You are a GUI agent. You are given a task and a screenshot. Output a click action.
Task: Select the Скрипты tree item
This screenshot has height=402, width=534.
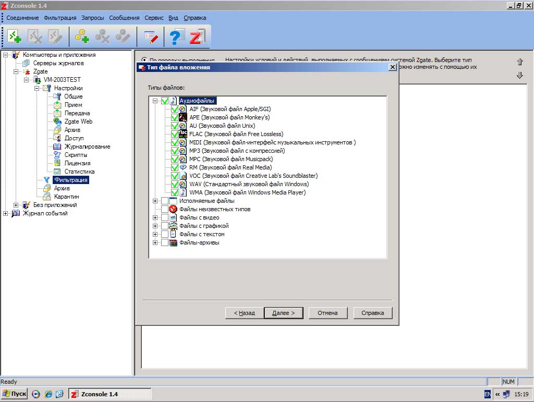(x=76, y=155)
